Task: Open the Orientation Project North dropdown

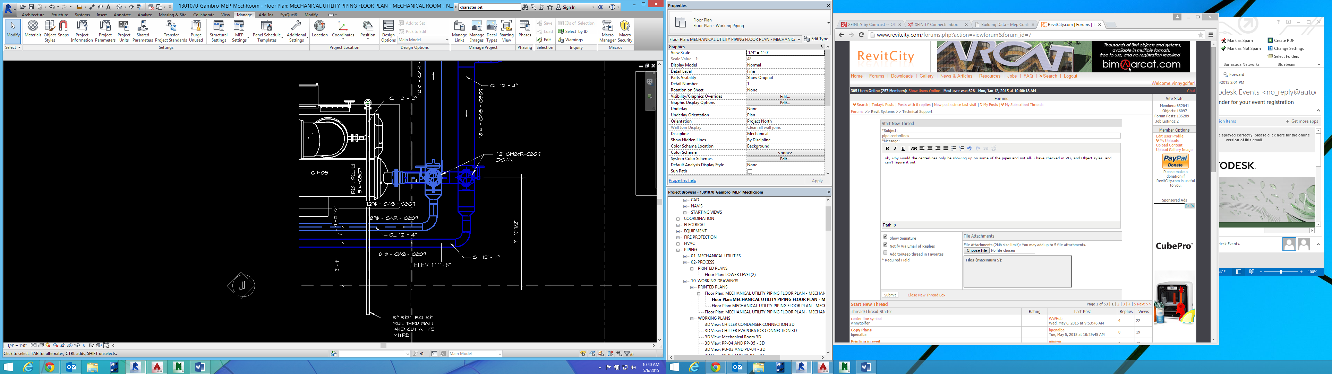Action: click(x=784, y=122)
